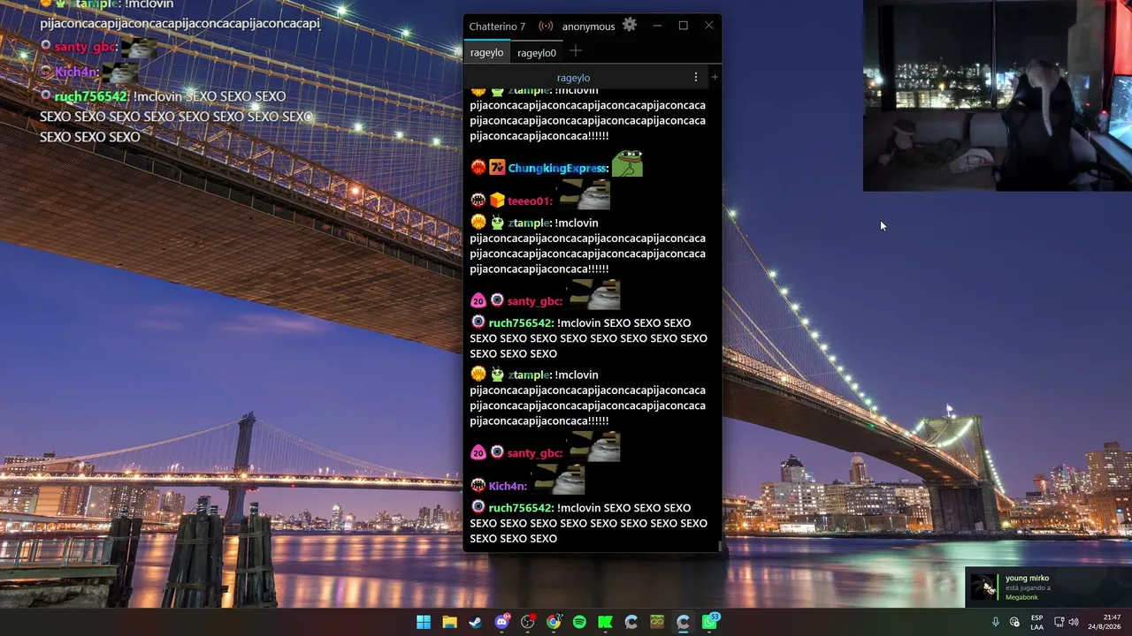This screenshot has height=636, width=1132.
Task: Open the ESP LAA language switcher
Action: pos(1036,622)
